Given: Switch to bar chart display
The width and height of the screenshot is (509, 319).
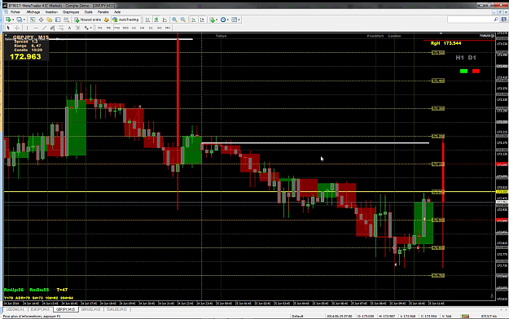Looking at the screenshot, I should click(x=147, y=20).
